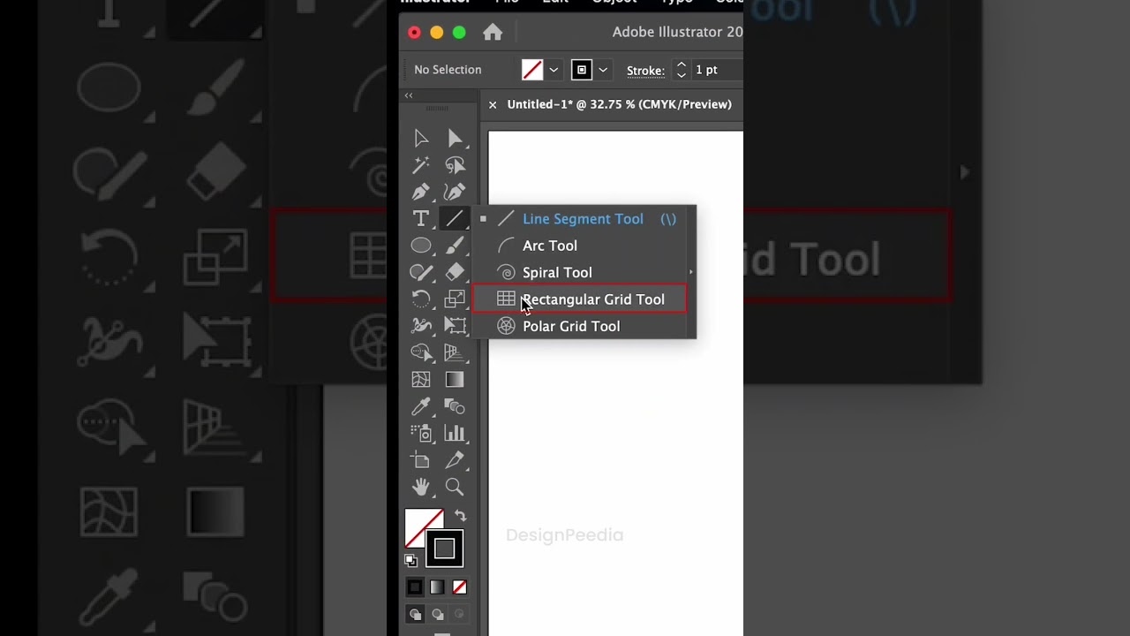Activate Fill box in toolbar
The height and width of the screenshot is (636, 1130).
pyautogui.click(x=419, y=523)
